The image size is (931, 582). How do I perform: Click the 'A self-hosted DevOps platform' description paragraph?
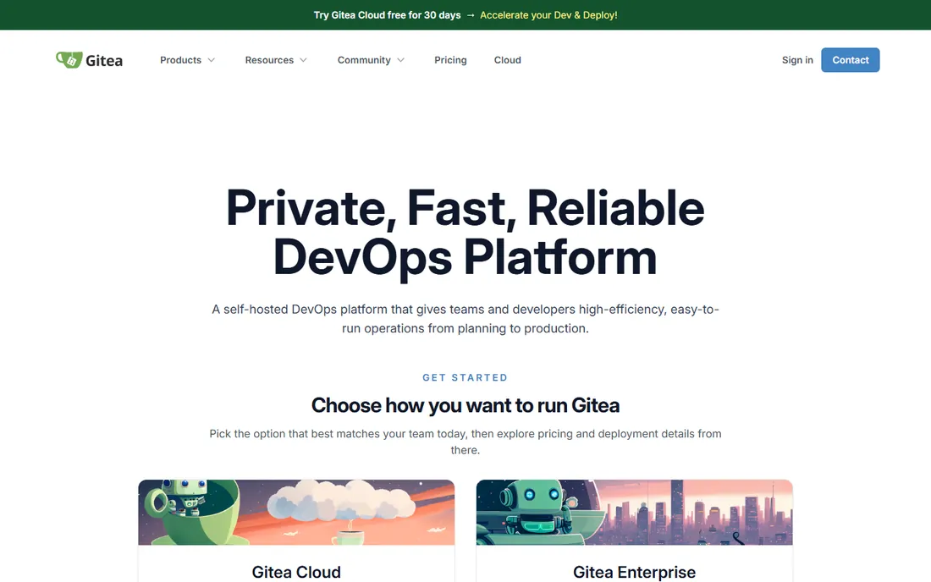tap(465, 319)
